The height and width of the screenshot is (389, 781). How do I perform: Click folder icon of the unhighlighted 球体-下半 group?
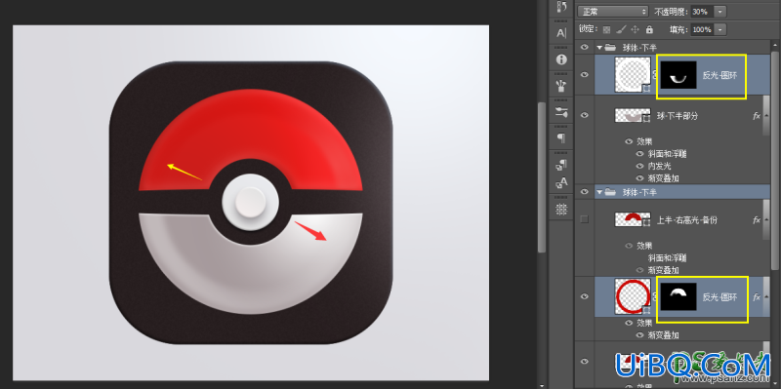(x=609, y=48)
